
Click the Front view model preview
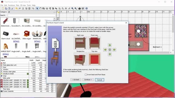[94, 43]
